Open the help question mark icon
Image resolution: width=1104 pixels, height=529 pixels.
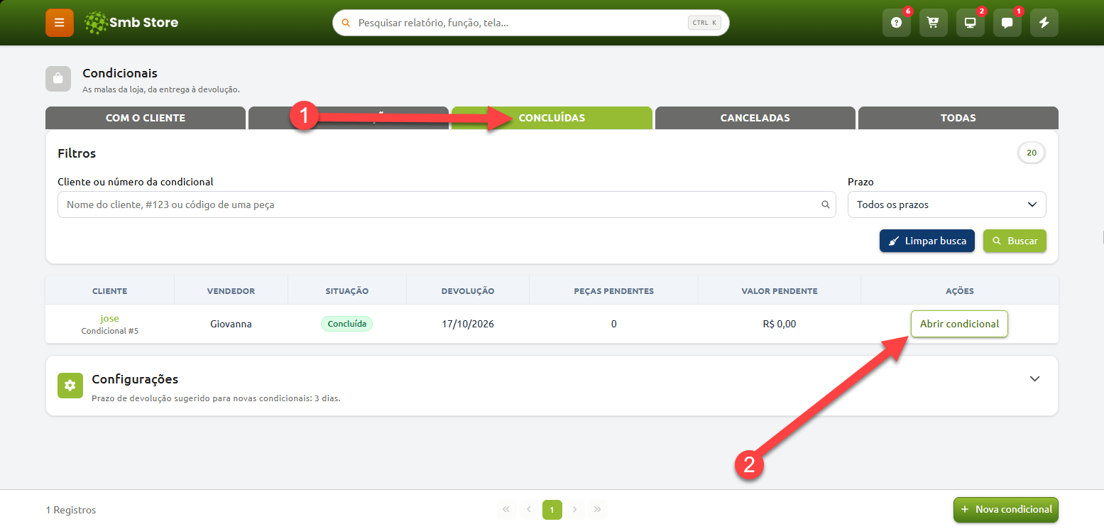tap(897, 23)
